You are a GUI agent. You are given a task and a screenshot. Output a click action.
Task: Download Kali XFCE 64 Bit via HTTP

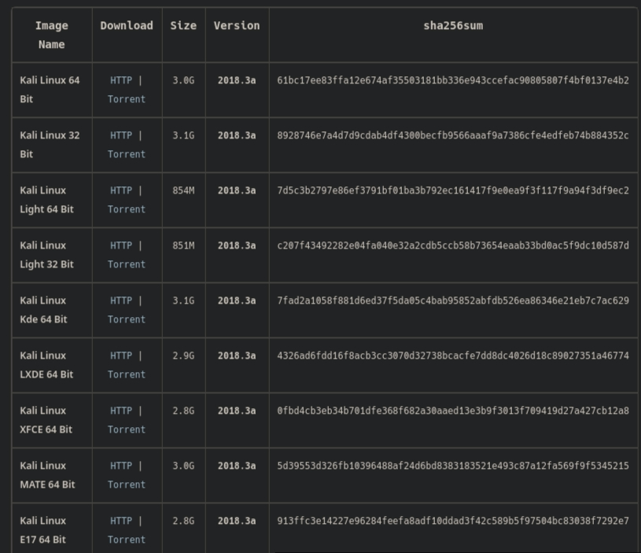click(x=121, y=411)
